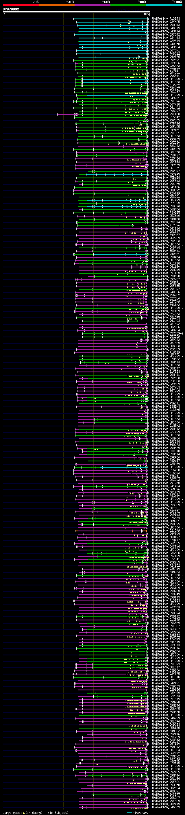Open hit UniRef100_Q9SXE7
Screen dimensions: 185x815
pyautogui.click(x=166, y=280)
